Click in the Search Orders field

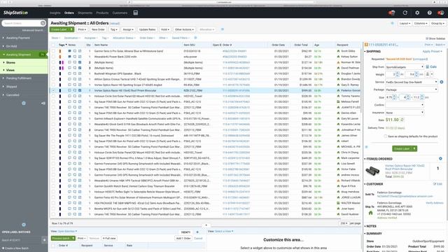[22, 23]
